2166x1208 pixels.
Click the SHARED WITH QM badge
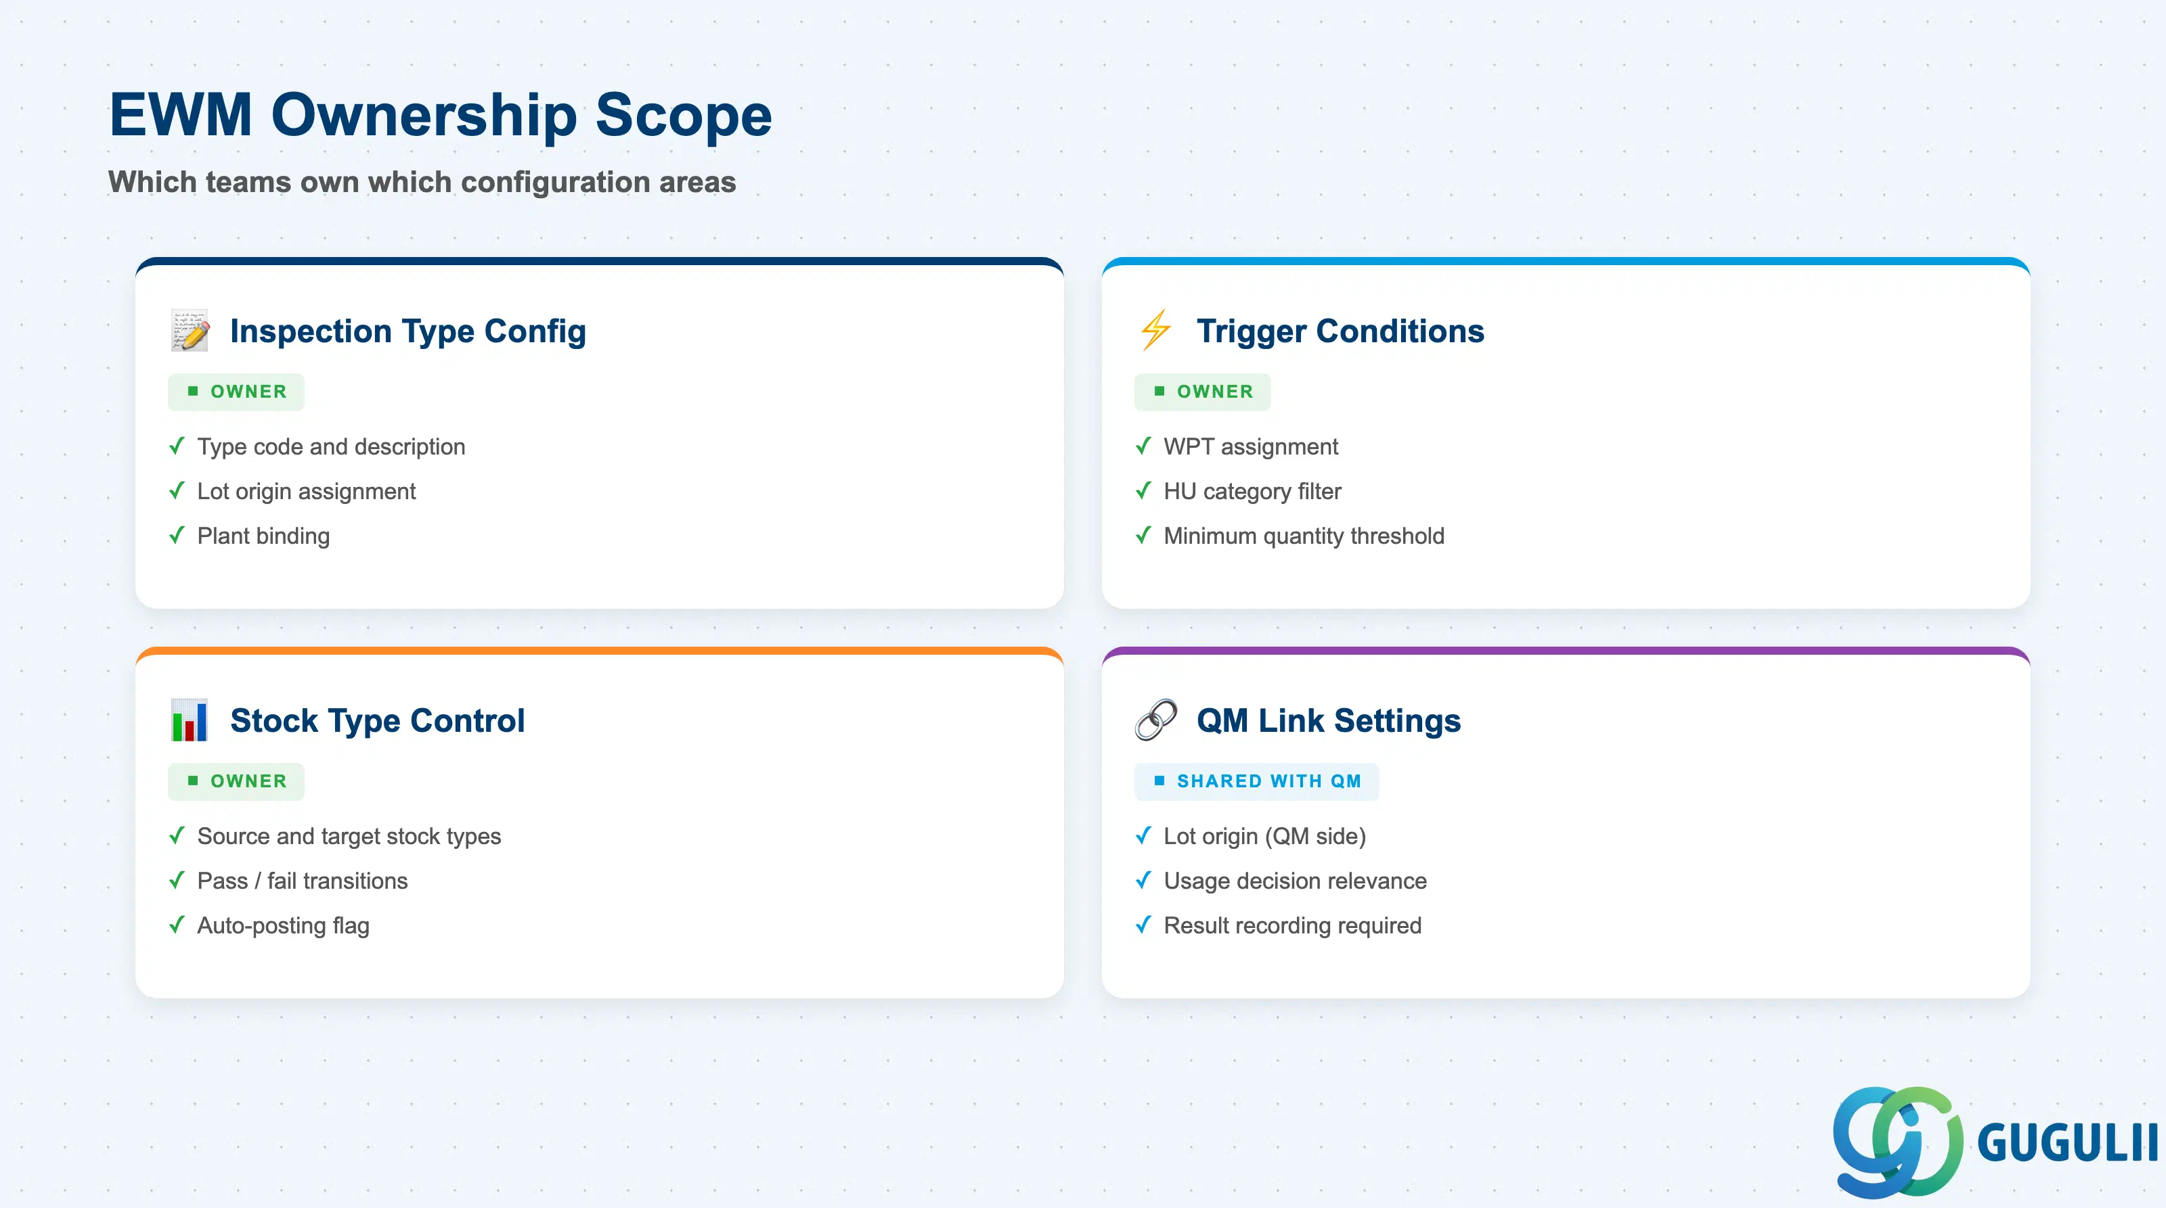pos(1256,781)
